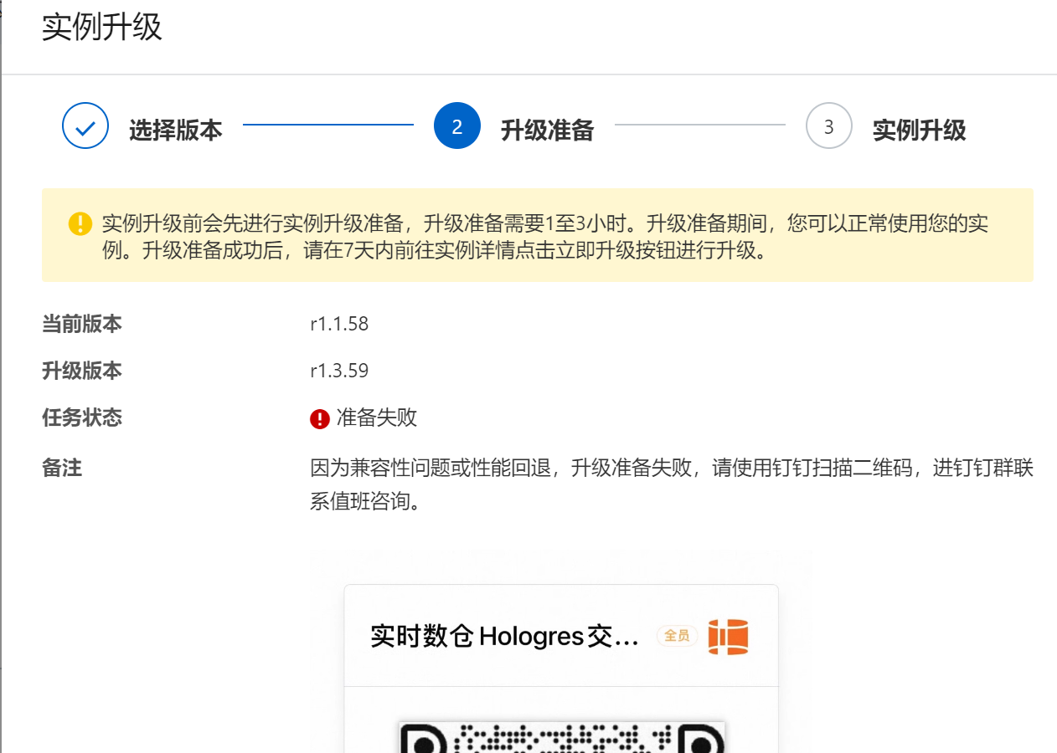
Task: Click the red error icon beside 准备失败
Action: (320, 419)
